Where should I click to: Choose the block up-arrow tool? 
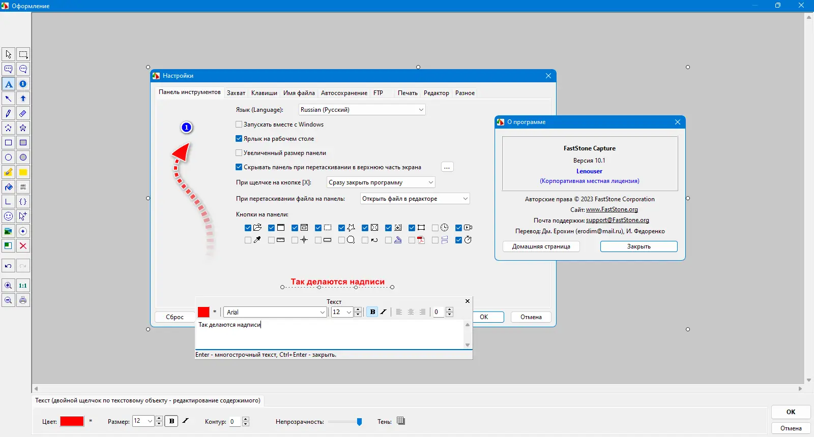[23, 99]
